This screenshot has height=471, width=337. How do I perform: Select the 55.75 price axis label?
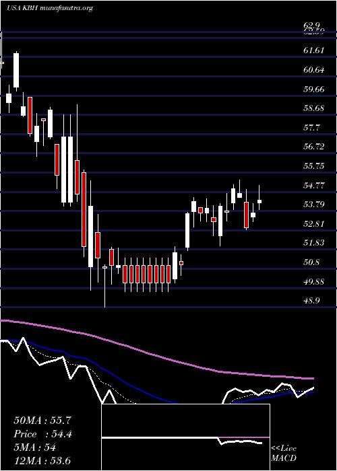click(x=314, y=166)
